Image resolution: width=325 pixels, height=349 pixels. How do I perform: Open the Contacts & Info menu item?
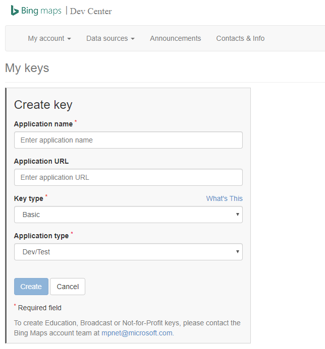240,38
